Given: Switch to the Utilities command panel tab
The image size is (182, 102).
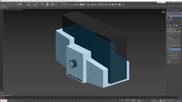Looking at the screenshot, I should [x=179, y=10].
